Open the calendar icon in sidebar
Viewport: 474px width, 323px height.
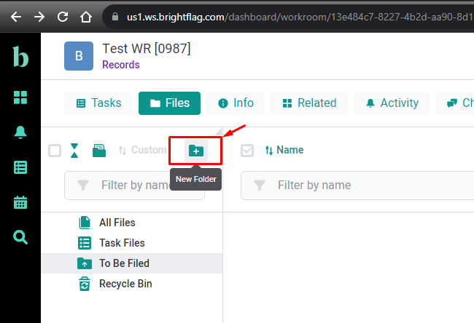coord(20,202)
